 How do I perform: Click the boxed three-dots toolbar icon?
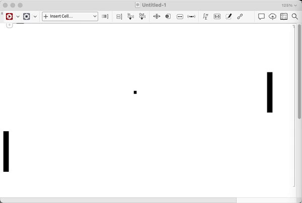point(180,17)
